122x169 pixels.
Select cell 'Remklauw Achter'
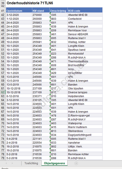[x=85, y=154]
